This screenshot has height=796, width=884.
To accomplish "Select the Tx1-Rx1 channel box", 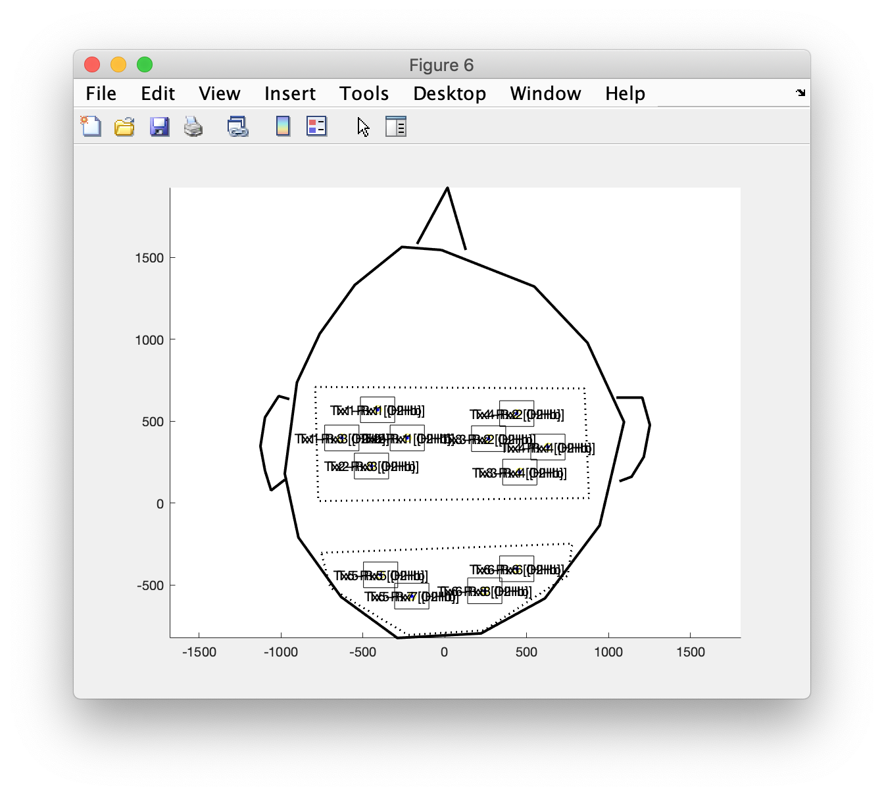I will [x=378, y=410].
